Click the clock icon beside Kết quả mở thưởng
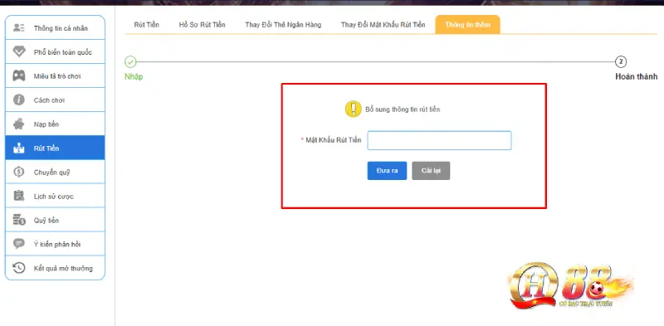 (x=19, y=268)
